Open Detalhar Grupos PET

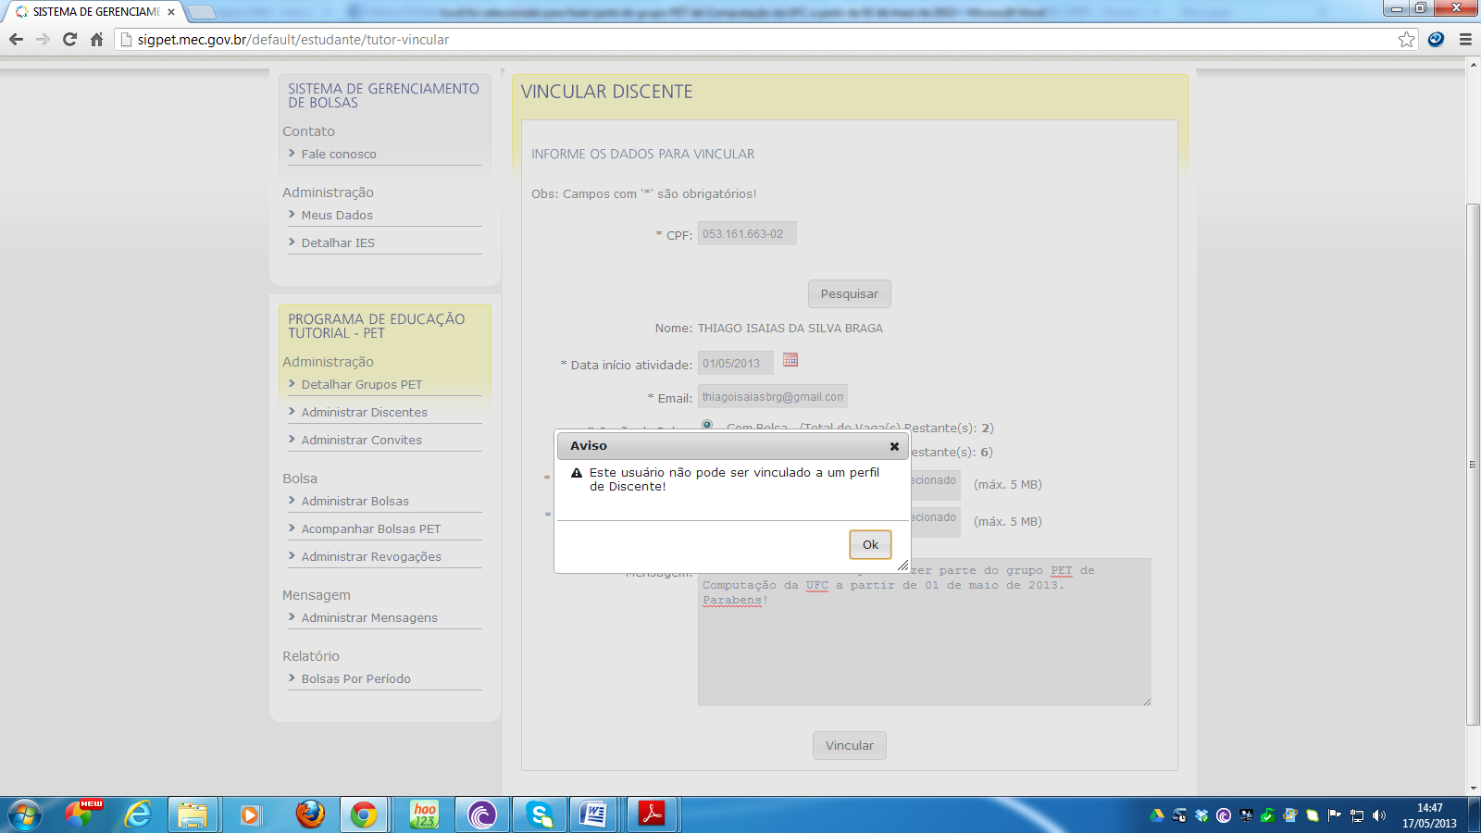click(x=362, y=385)
